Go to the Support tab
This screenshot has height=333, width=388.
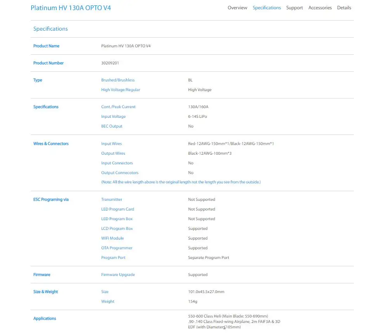tap(294, 8)
